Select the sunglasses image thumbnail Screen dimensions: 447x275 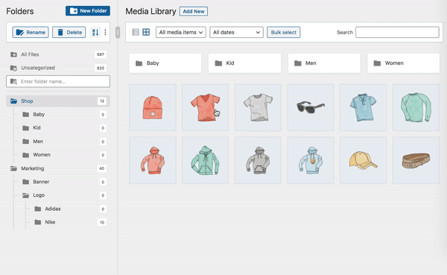tap(311, 107)
